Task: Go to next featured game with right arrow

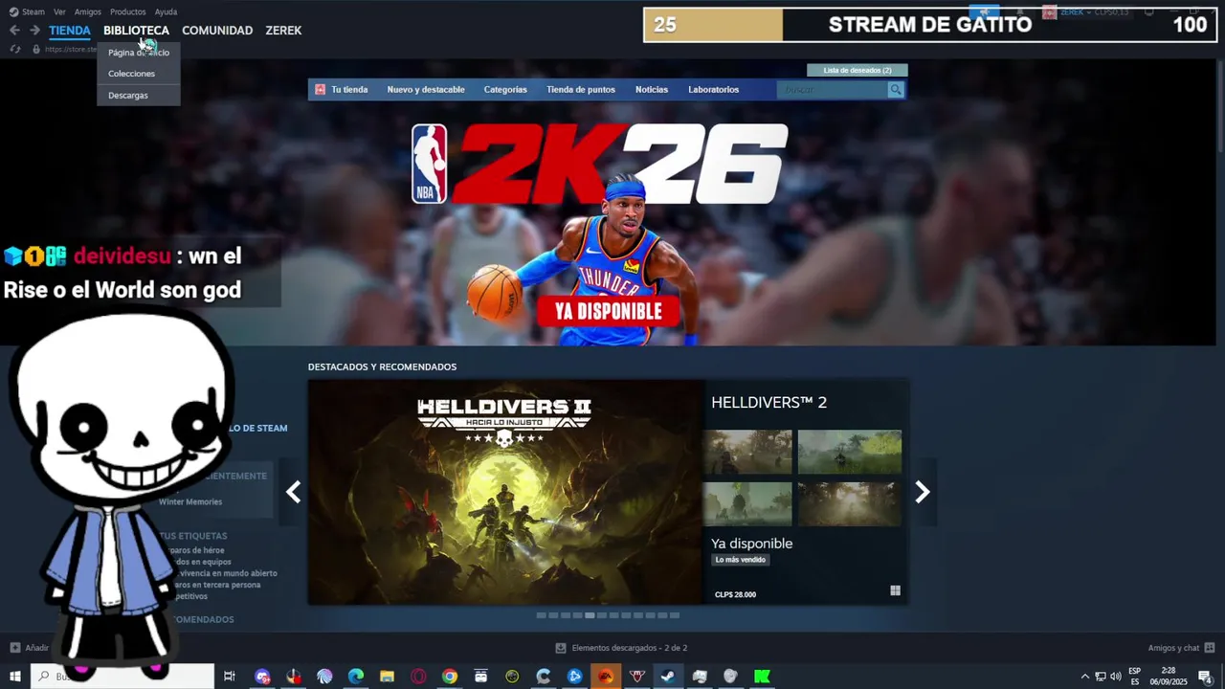Action: point(922,492)
